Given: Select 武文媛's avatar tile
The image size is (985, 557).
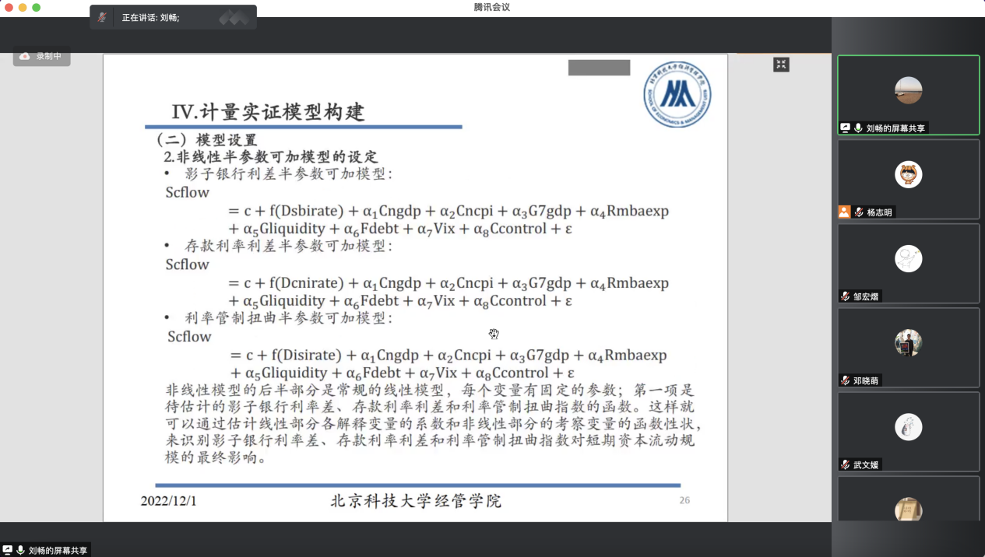Looking at the screenshot, I should tap(908, 426).
